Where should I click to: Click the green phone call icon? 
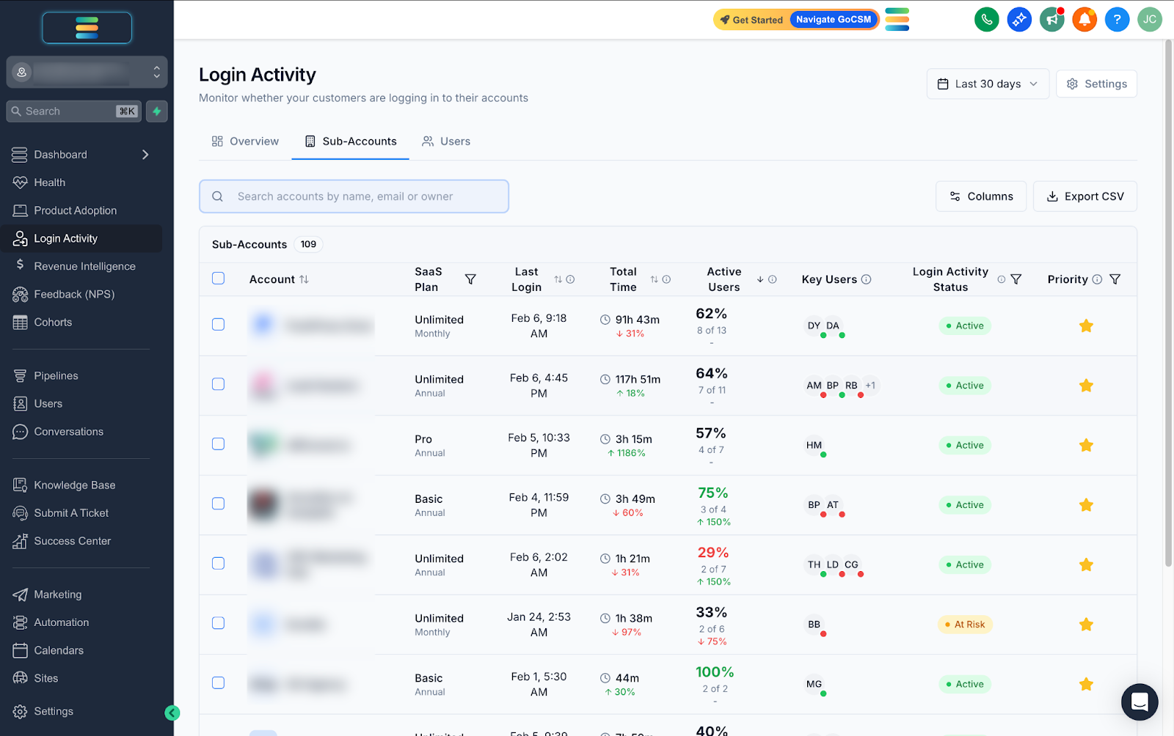pos(986,20)
